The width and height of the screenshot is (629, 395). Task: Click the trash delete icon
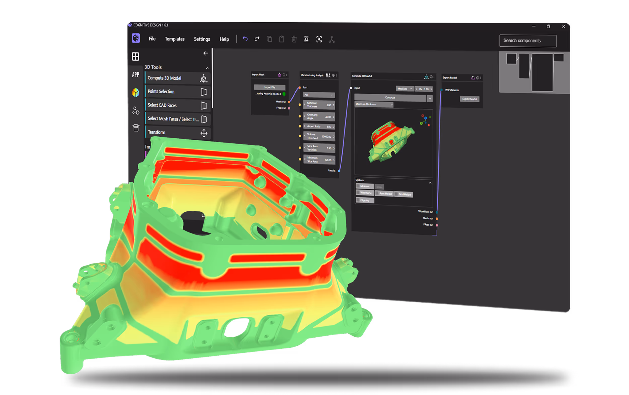click(x=294, y=39)
